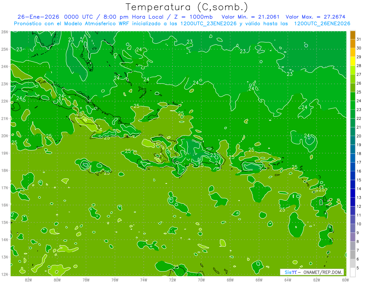Click legend value "28"
Viewport: 367px width, 284px height.
[359, 66]
